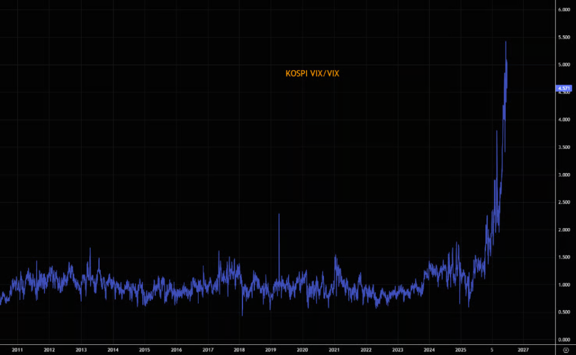
Task: Click the 2027 label on time axis
Action: (x=523, y=350)
